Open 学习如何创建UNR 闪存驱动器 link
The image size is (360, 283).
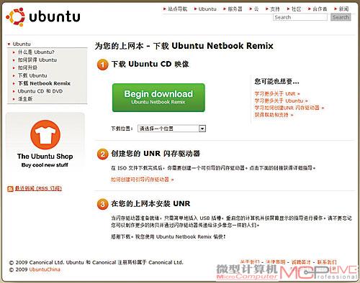pos(289,108)
